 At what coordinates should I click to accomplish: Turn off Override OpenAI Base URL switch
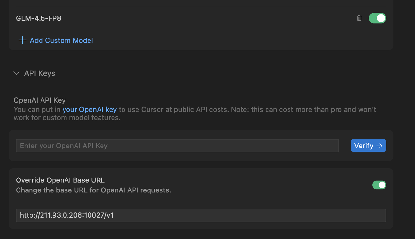(379, 185)
